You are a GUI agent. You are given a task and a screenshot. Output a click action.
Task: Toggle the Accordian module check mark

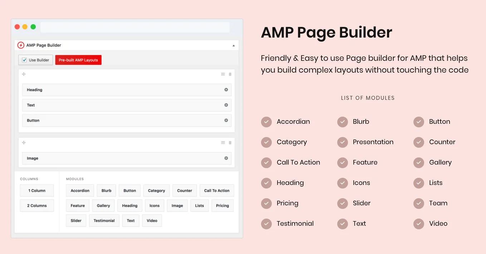pos(266,122)
